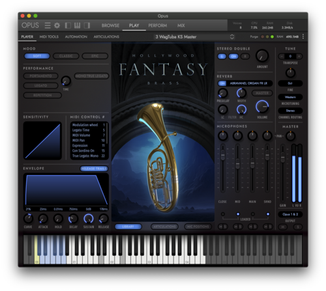326x291 pixels.
Task: Toggle the left sidebar panel icon
Action: click(68, 25)
